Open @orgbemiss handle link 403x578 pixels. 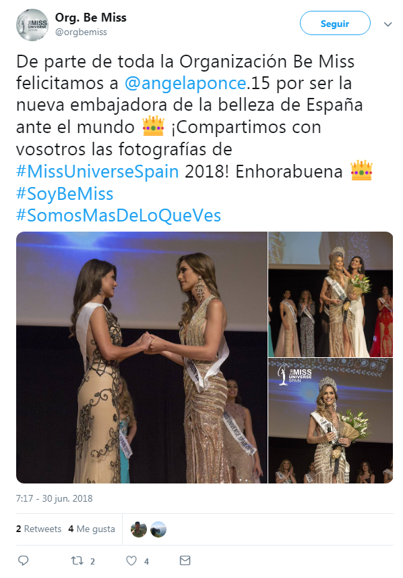pyautogui.click(x=81, y=32)
